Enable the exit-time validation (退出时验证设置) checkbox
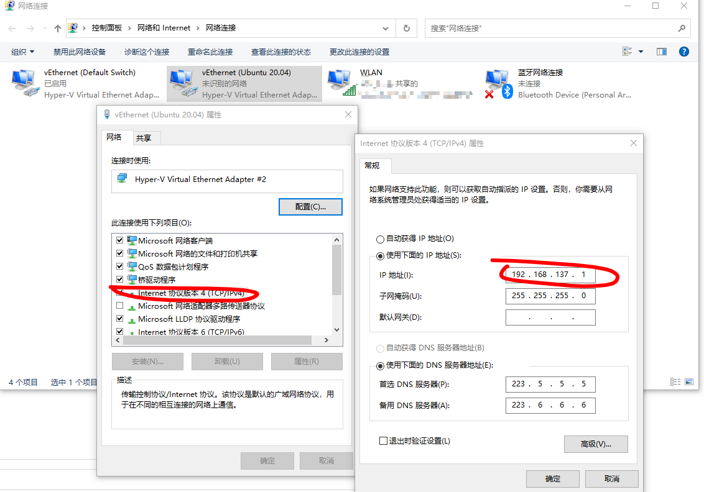Viewport: 704px width, 492px height. [383, 441]
